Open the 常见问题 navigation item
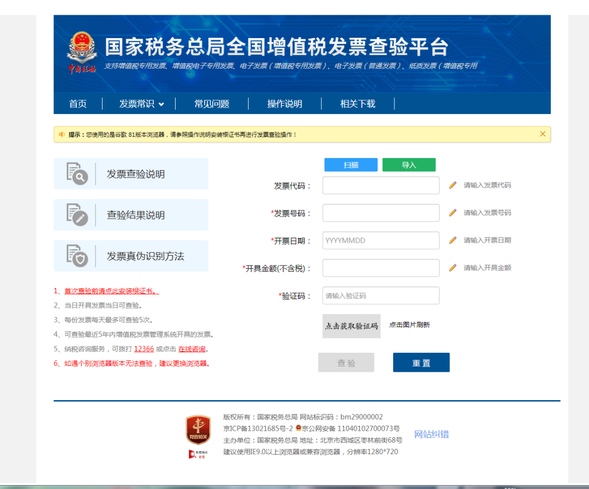The width and height of the screenshot is (589, 489). (212, 104)
